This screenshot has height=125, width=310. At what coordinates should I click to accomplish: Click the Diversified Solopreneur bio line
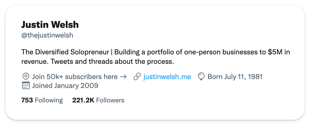pos(156,52)
